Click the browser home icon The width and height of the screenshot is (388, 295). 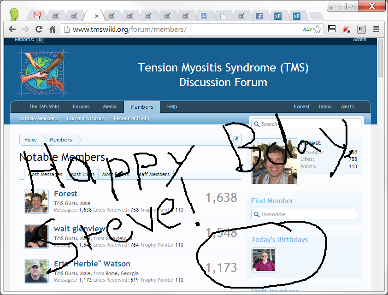(x=53, y=29)
